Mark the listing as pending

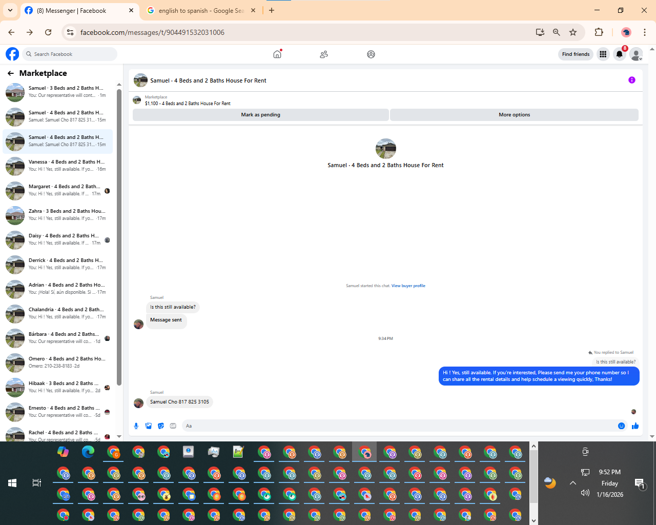click(x=260, y=115)
